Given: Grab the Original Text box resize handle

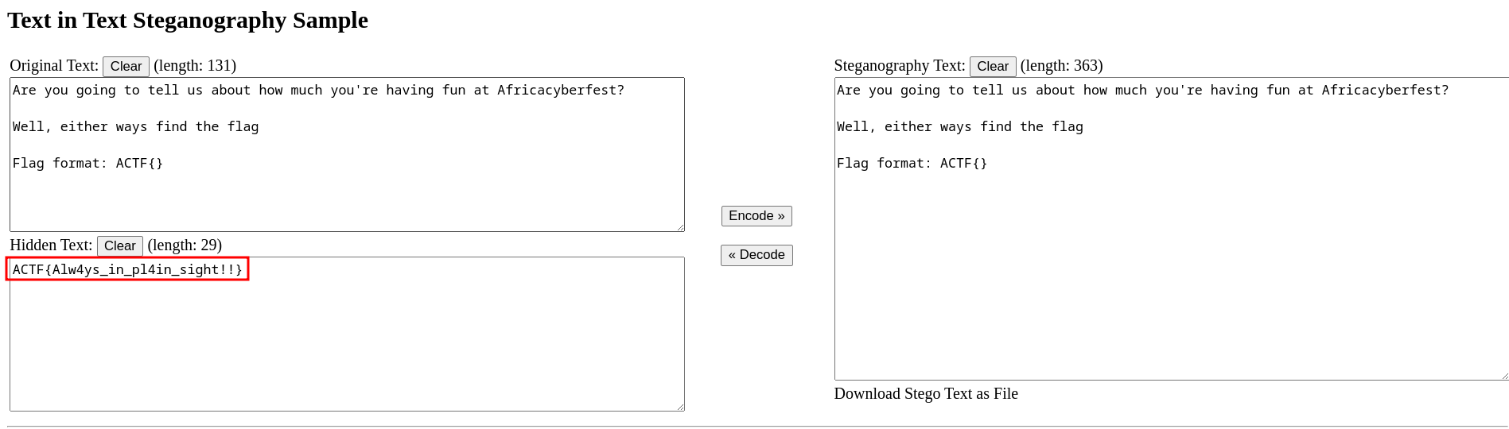Looking at the screenshot, I should pyautogui.click(x=680, y=227).
